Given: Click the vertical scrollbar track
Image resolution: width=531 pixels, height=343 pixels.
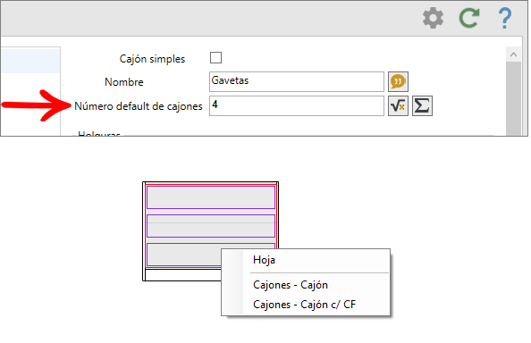Looking at the screenshot, I should (513, 98).
